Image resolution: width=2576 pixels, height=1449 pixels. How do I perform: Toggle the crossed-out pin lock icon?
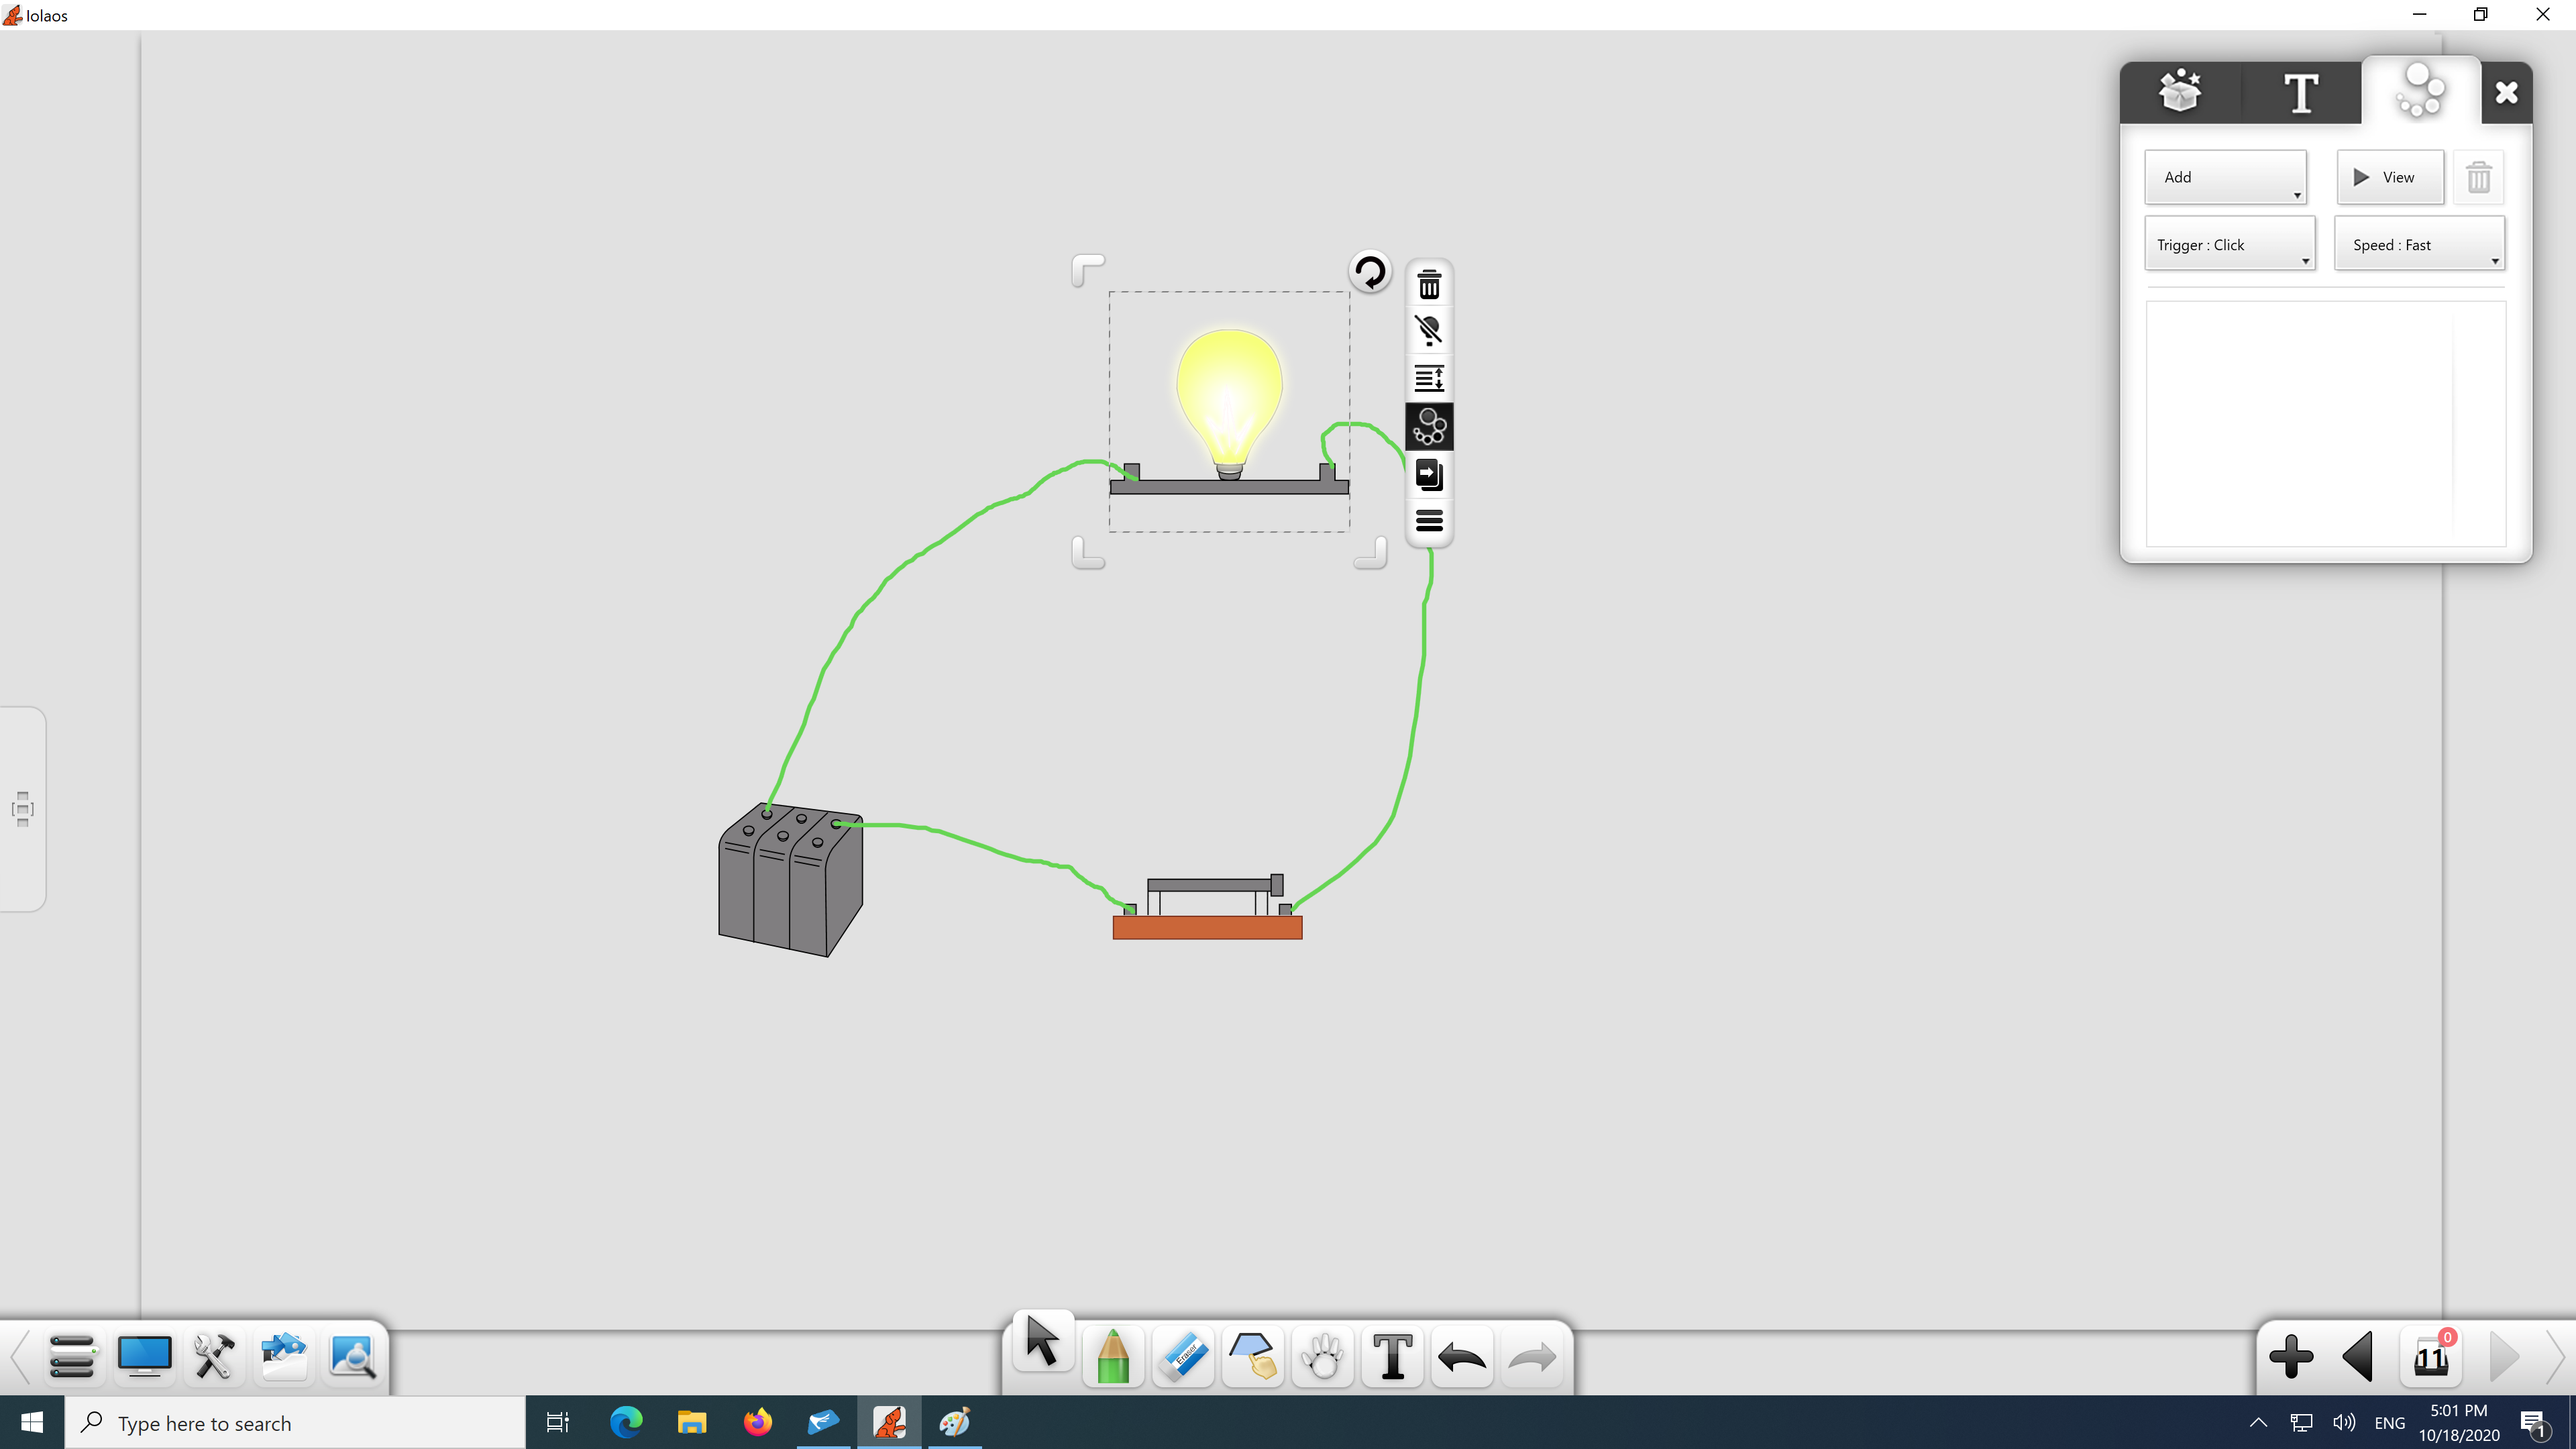[x=1429, y=331]
